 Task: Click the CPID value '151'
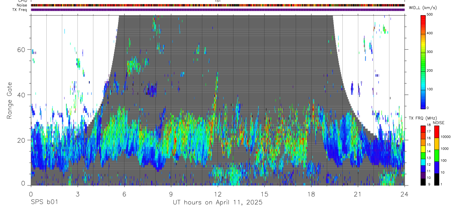[217, 1]
